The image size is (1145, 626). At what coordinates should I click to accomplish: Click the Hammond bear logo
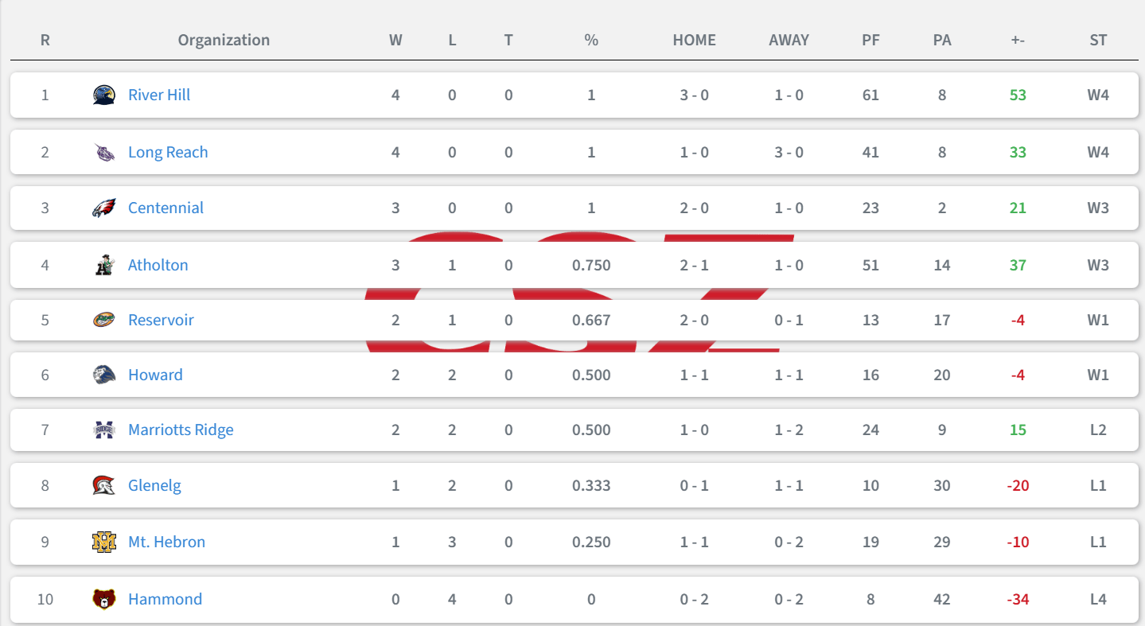[x=103, y=600]
